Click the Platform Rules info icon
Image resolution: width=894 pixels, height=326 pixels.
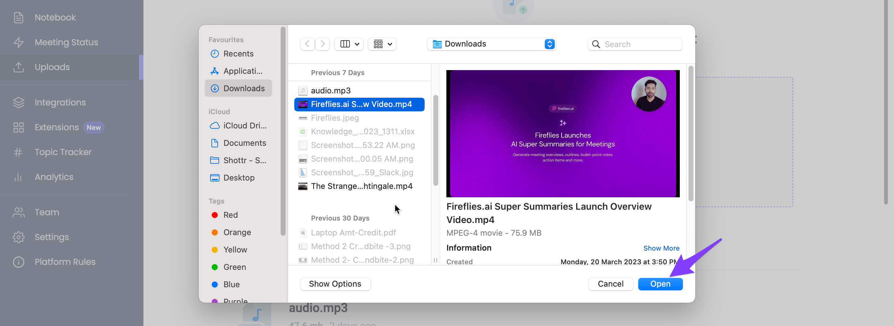click(18, 262)
